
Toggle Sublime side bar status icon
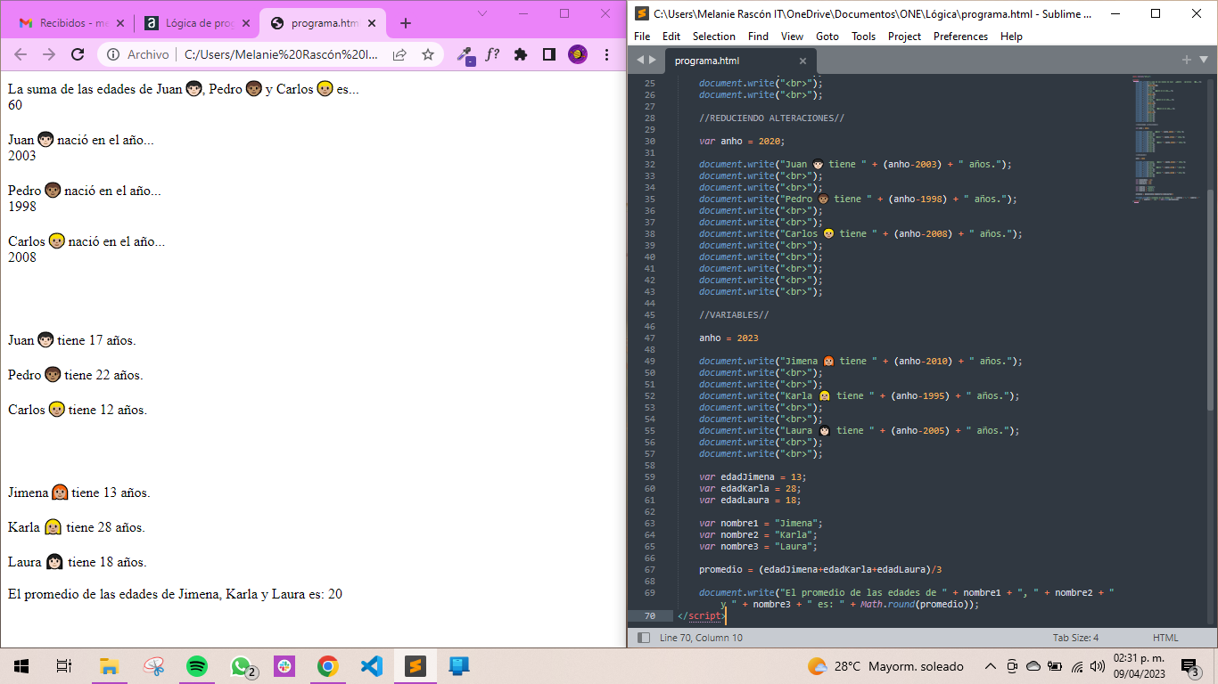click(x=643, y=638)
